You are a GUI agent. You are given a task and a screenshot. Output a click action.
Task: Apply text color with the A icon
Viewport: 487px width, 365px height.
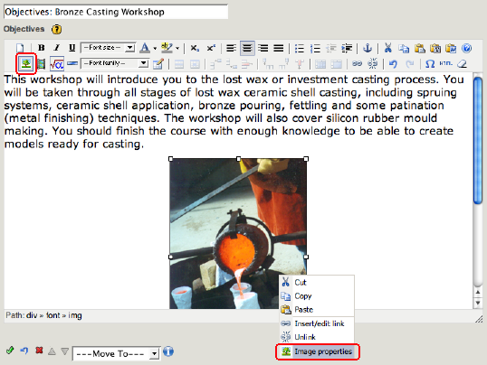click(145, 48)
